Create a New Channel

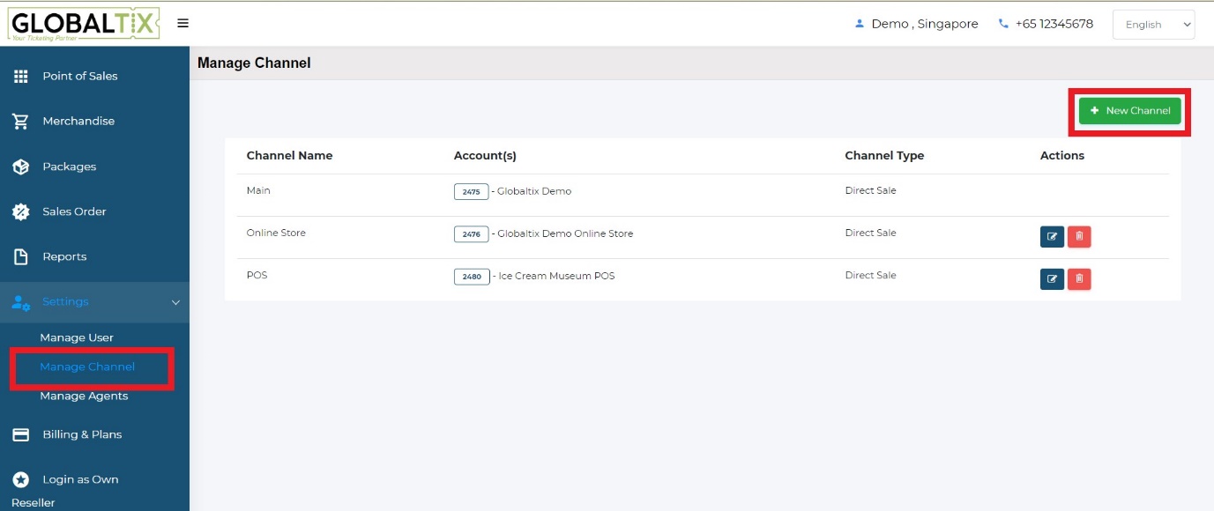pos(1129,111)
